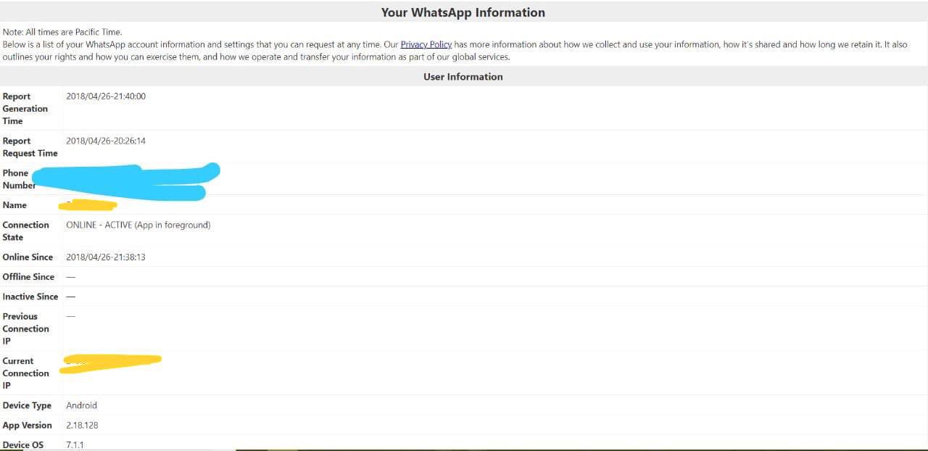The width and height of the screenshot is (928, 451).
Task: Select the 'Android' device type value
Action: tap(81, 405)
